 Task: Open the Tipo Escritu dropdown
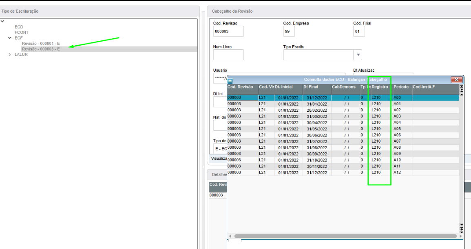pos(358,55)
